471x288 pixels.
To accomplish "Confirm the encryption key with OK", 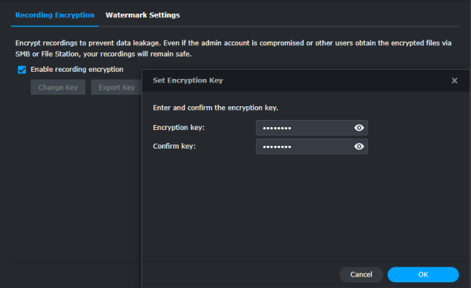I will coord(423,274).
